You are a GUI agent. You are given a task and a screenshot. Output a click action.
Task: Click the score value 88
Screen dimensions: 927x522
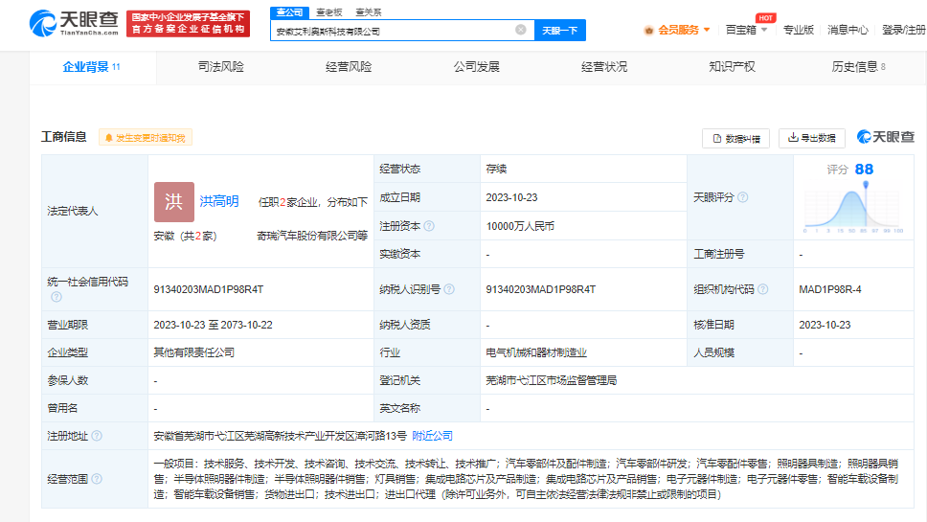[x=864, y=170]
